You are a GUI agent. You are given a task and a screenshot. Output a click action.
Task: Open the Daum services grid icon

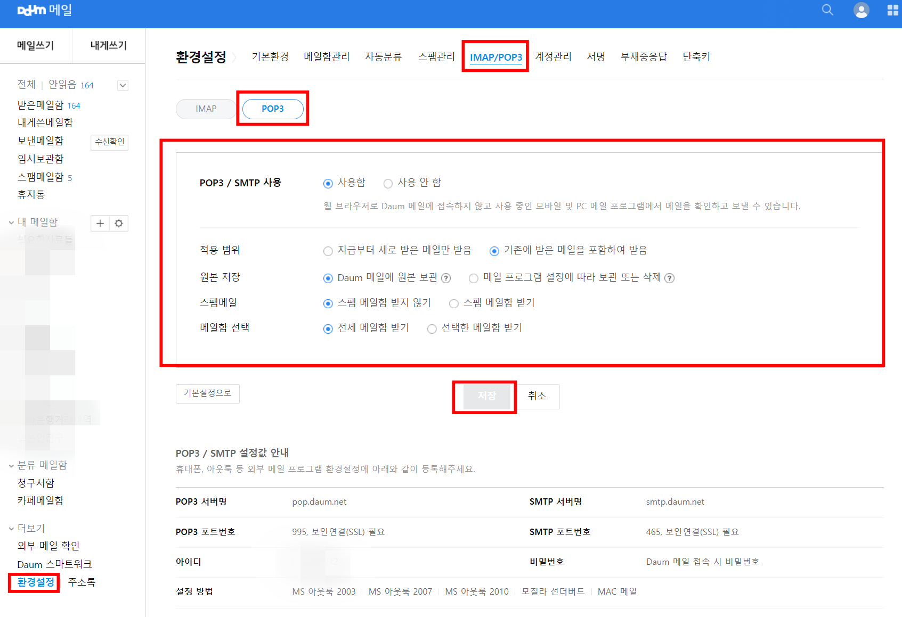click(893, 10)
